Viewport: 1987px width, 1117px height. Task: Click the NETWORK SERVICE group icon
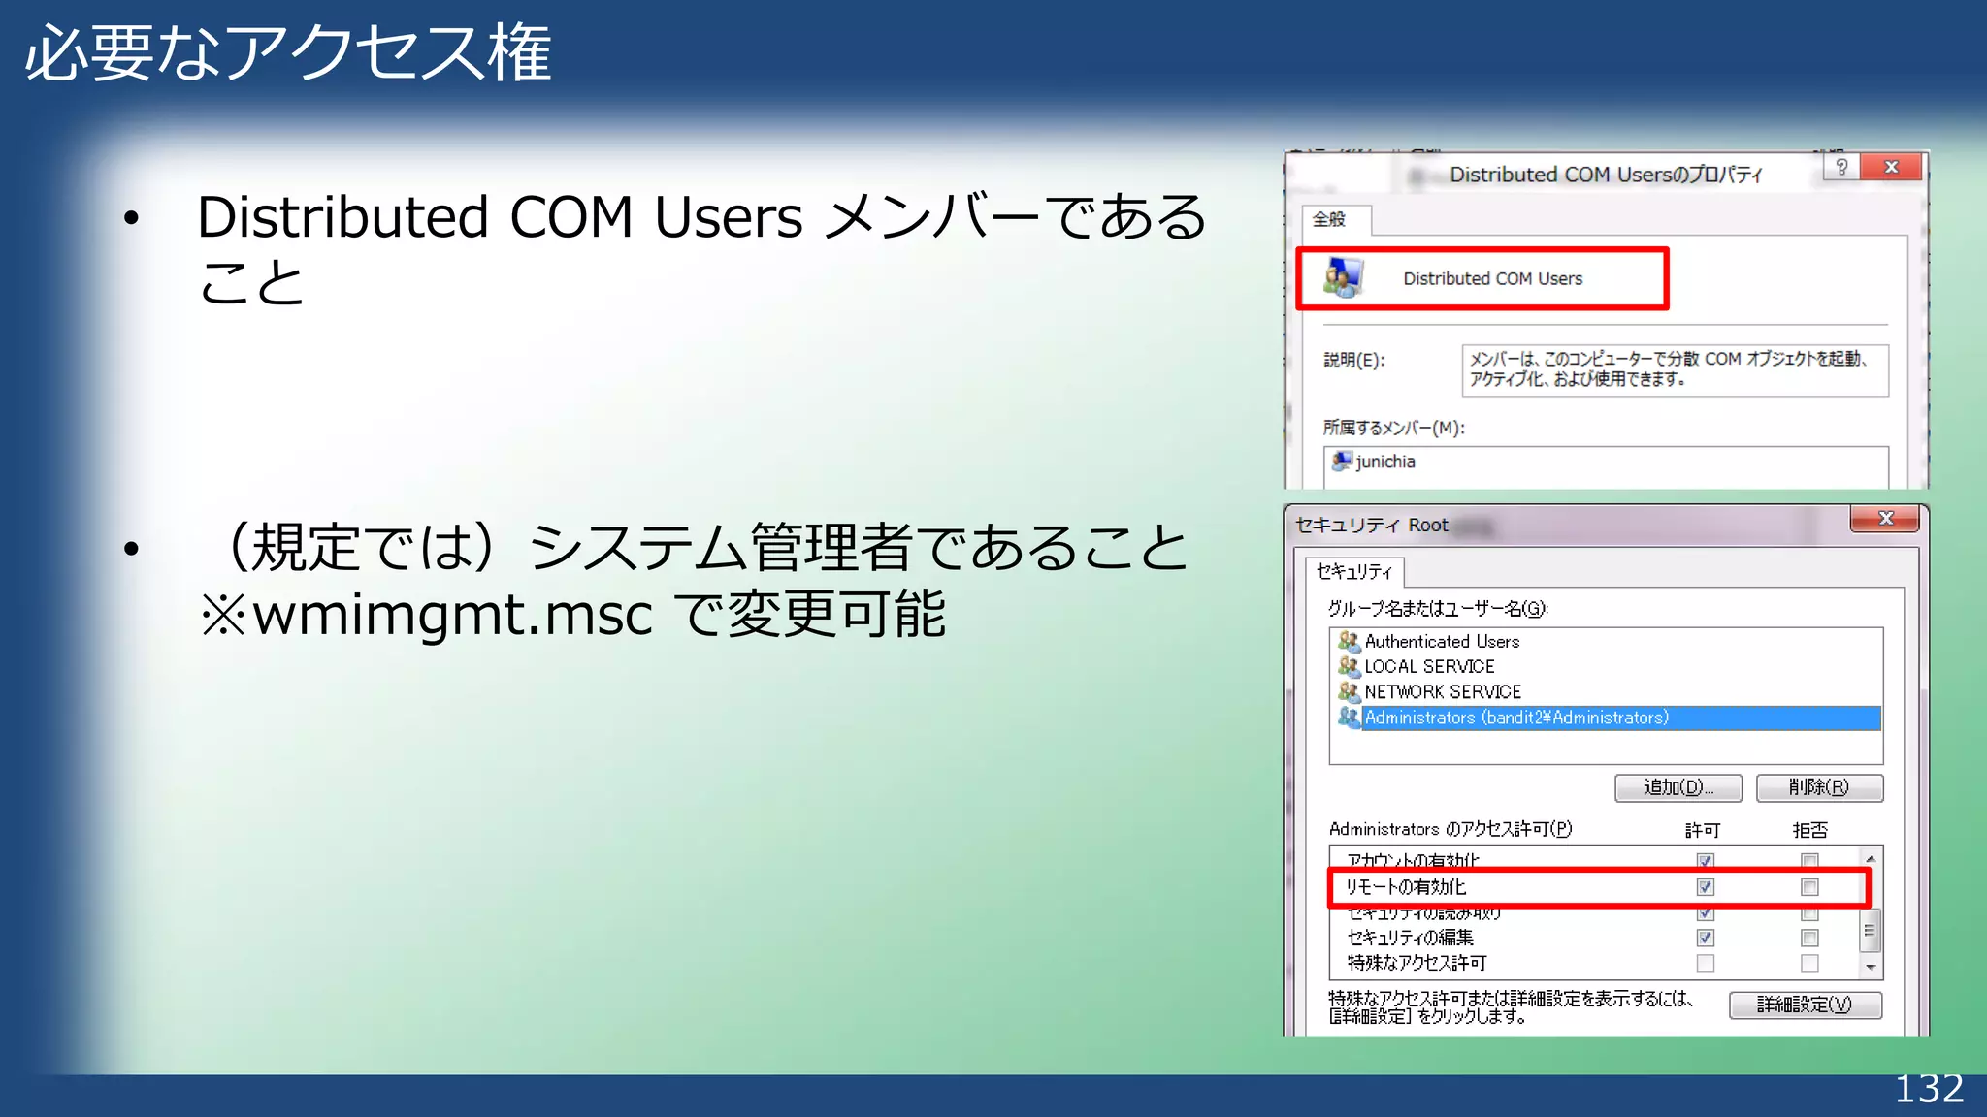coord(1348,691)
